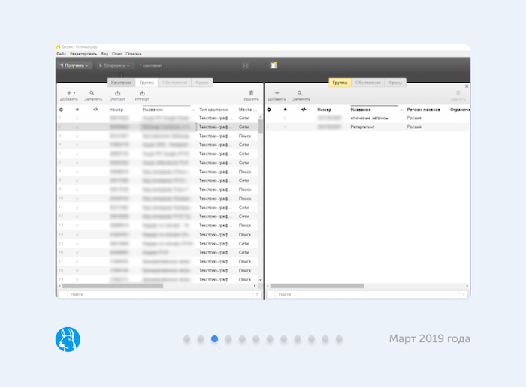
Task: Click the star header icon in the left table
Action: click(77, 109)
